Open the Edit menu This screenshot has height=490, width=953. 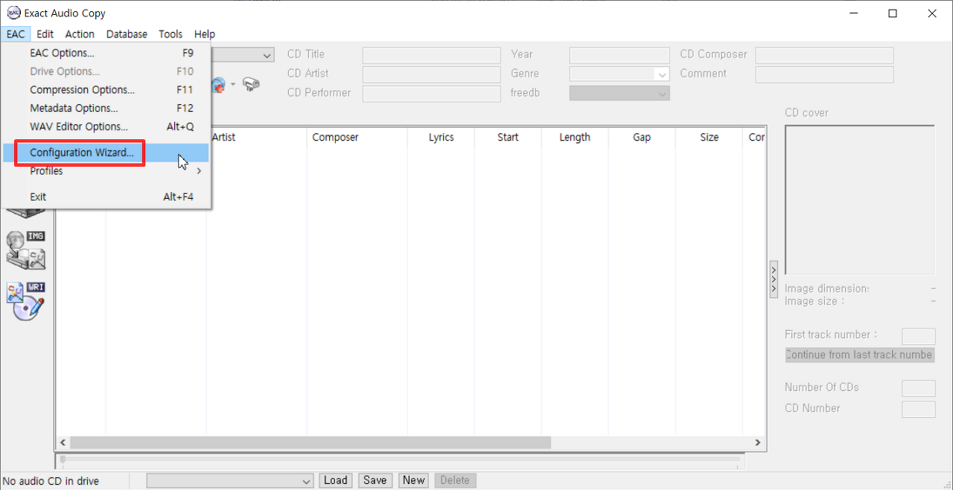point(45,34)
